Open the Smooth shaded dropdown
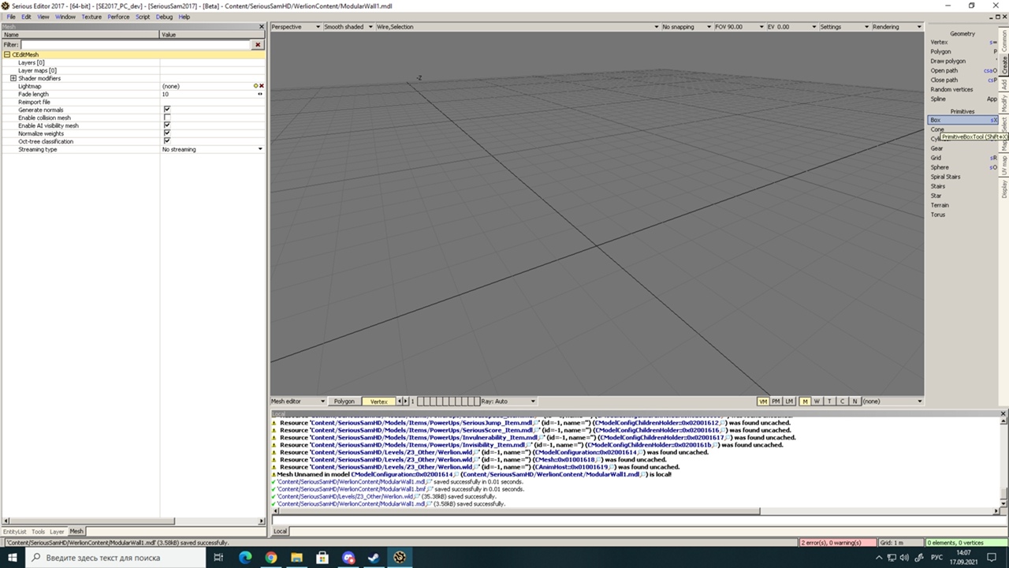 (348, 27)
